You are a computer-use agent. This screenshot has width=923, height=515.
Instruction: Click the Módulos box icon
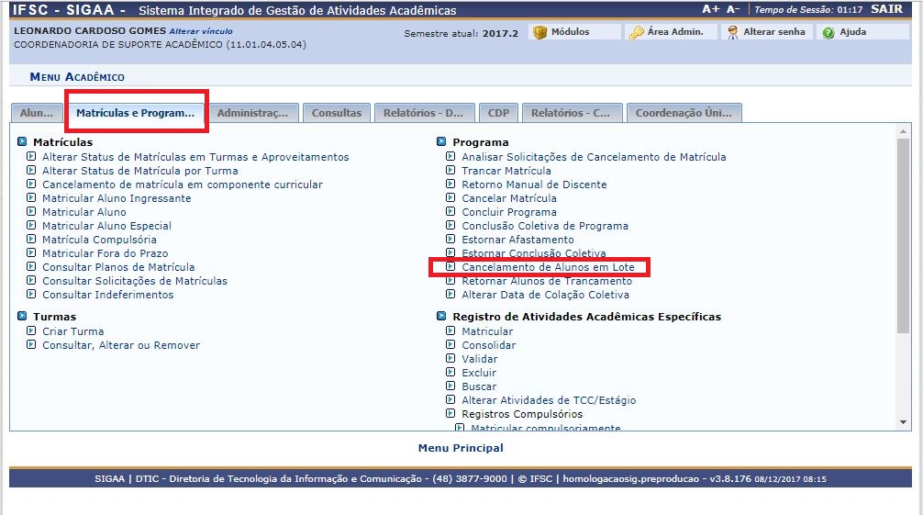(539, 32)
